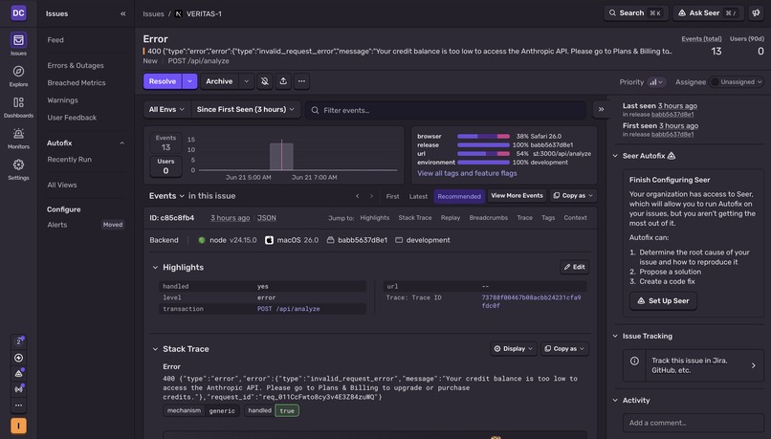Collapse the Issue Tracking section
The image size is (771, 439).
(615, 337)
